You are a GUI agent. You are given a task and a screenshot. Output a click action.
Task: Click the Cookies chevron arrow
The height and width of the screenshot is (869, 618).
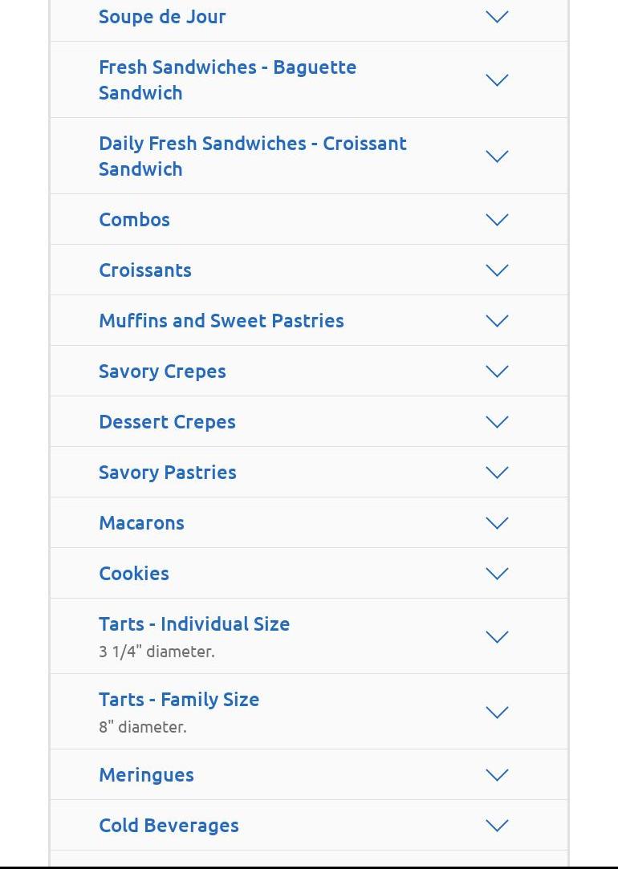(x=498, y=574)
